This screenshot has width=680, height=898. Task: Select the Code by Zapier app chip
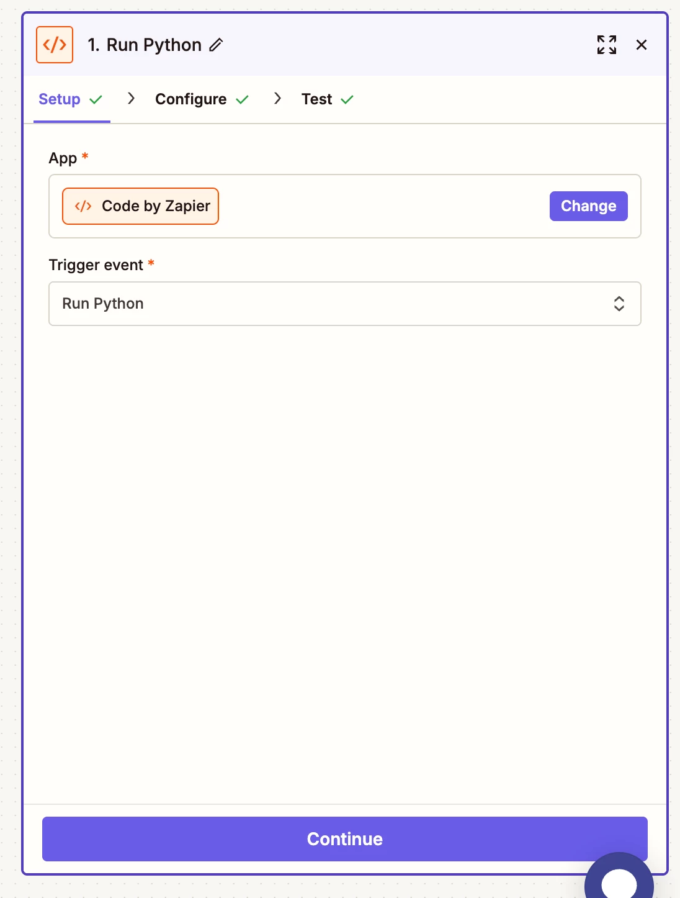pos(141,206)
